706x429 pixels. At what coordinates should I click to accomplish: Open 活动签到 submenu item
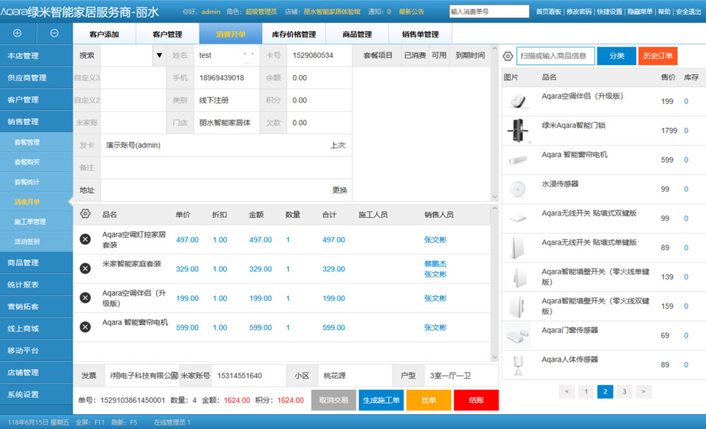point(37,242)
